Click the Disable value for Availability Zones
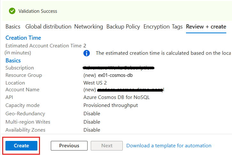 coord(92,130)
